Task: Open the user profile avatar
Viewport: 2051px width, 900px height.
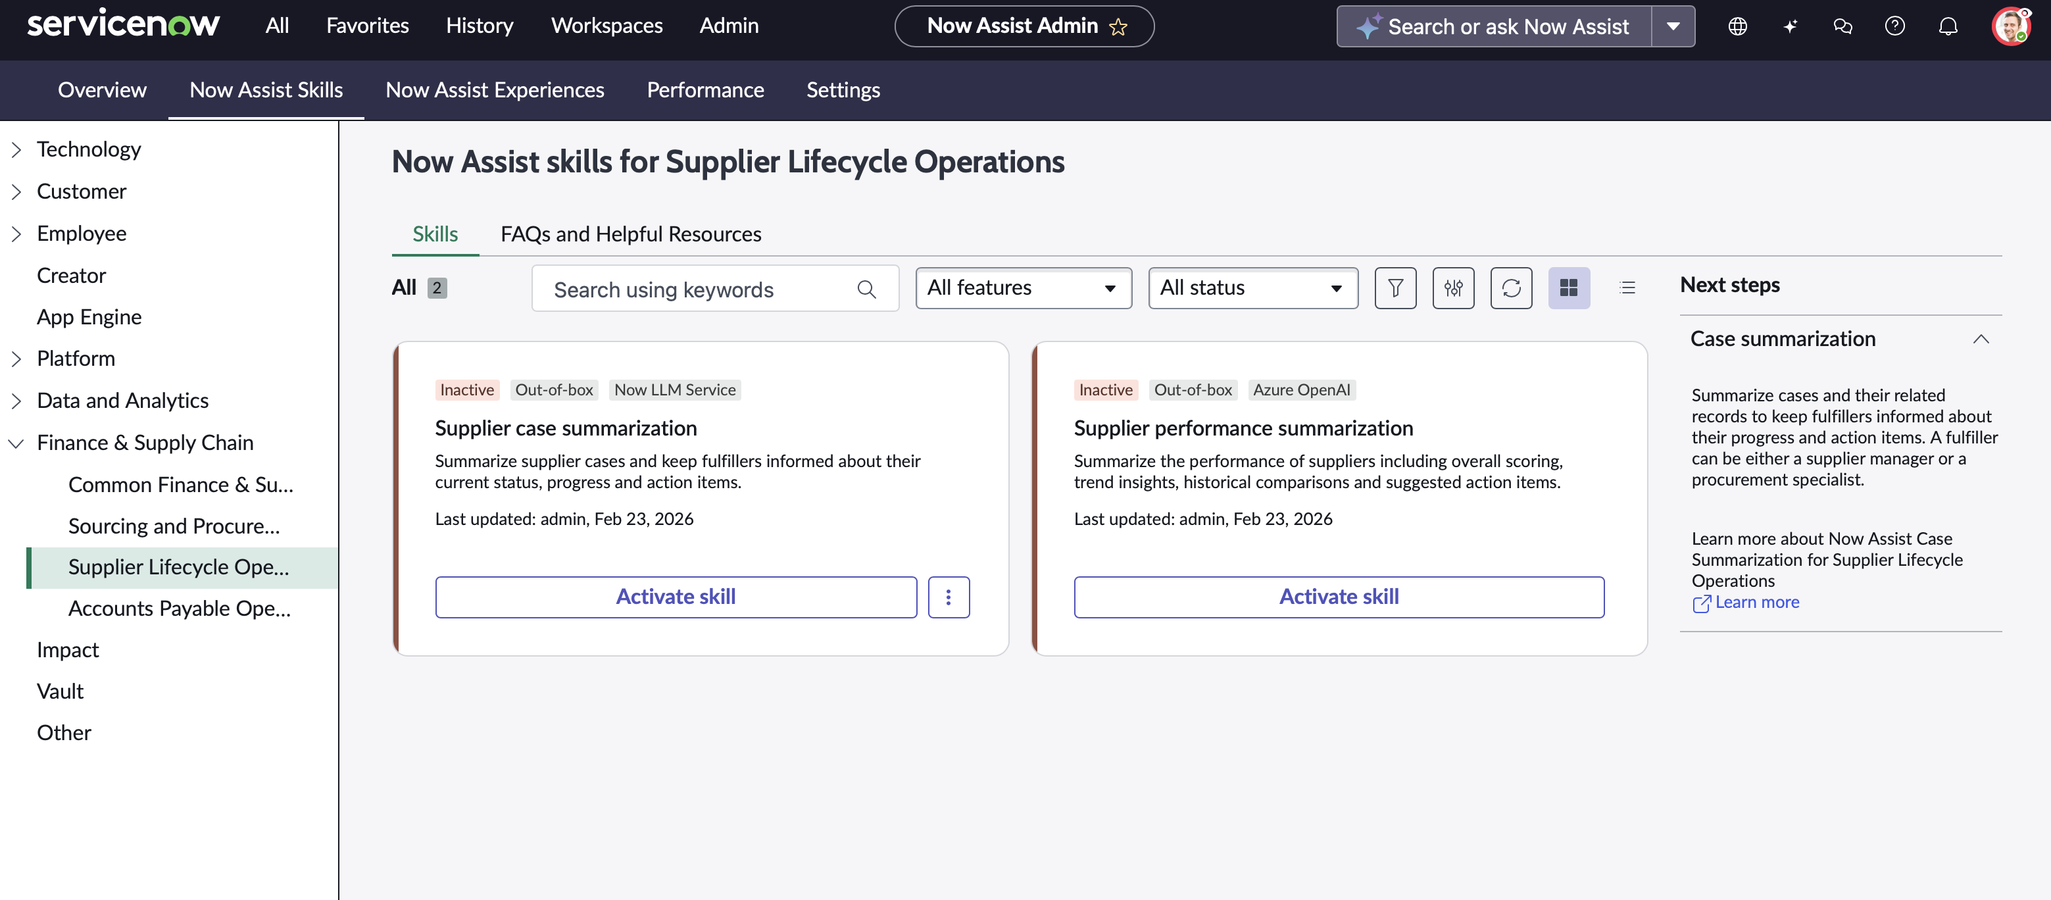Action: [x=2011, y=26]
